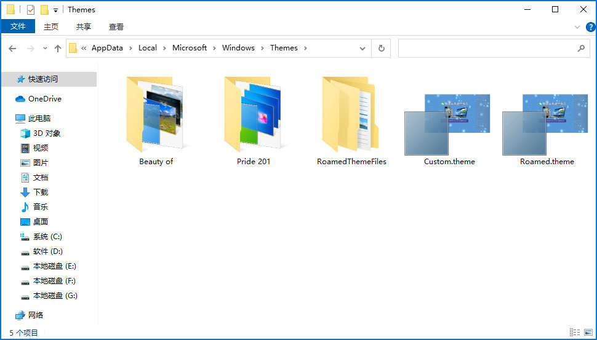Expand hidden path segments in address bar
597x340 pixels.
click(84, 48)
